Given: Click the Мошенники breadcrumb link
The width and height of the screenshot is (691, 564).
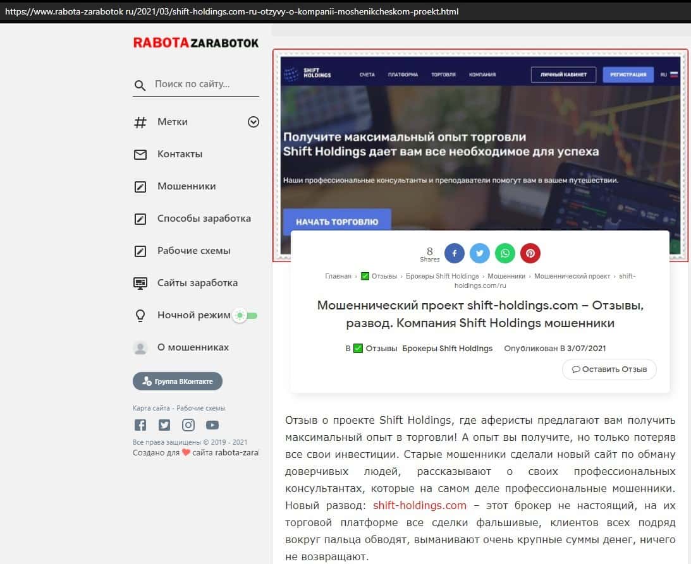Looking at the screenshot, I should (506, 276).
